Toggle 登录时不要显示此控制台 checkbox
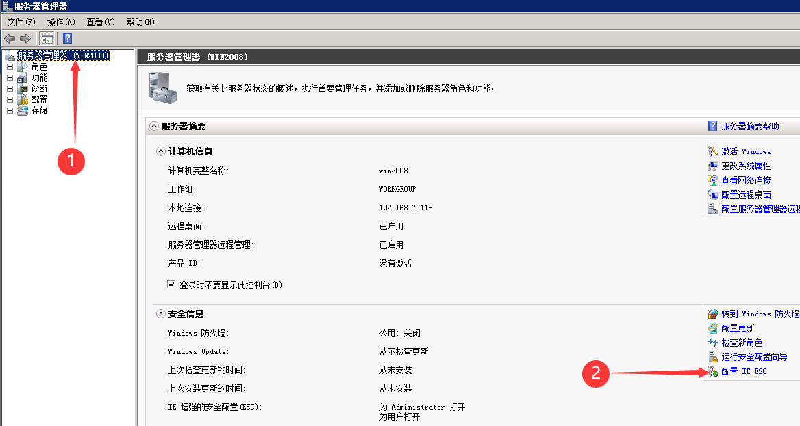Image resolution: width=800 pixels, height=426 pixels. click(x=172, y=285)
